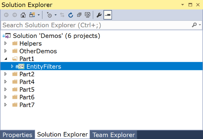Screen dimensions: 203x139
Task: Click the Part5 folder icon
Action: click(15, 89)
